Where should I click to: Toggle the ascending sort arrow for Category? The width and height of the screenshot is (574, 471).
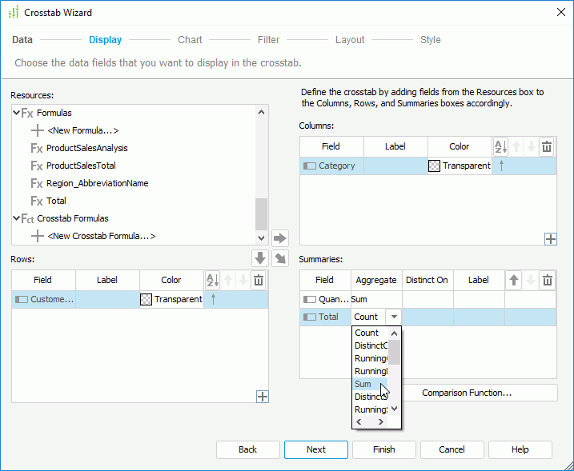(501, 166)
